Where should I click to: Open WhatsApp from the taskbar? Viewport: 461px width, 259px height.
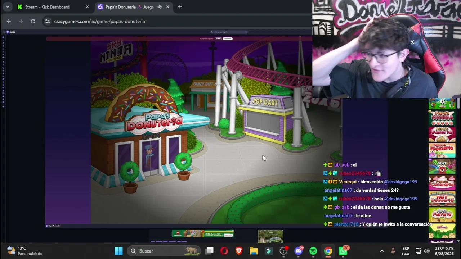[x=343, y=251]
